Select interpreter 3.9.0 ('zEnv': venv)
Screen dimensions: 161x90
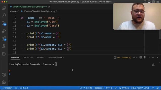pyautogui.click(x=140, y=88)
